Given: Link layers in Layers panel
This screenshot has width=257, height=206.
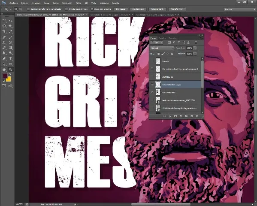Looking at the screenshot, I should pos(165,116).
